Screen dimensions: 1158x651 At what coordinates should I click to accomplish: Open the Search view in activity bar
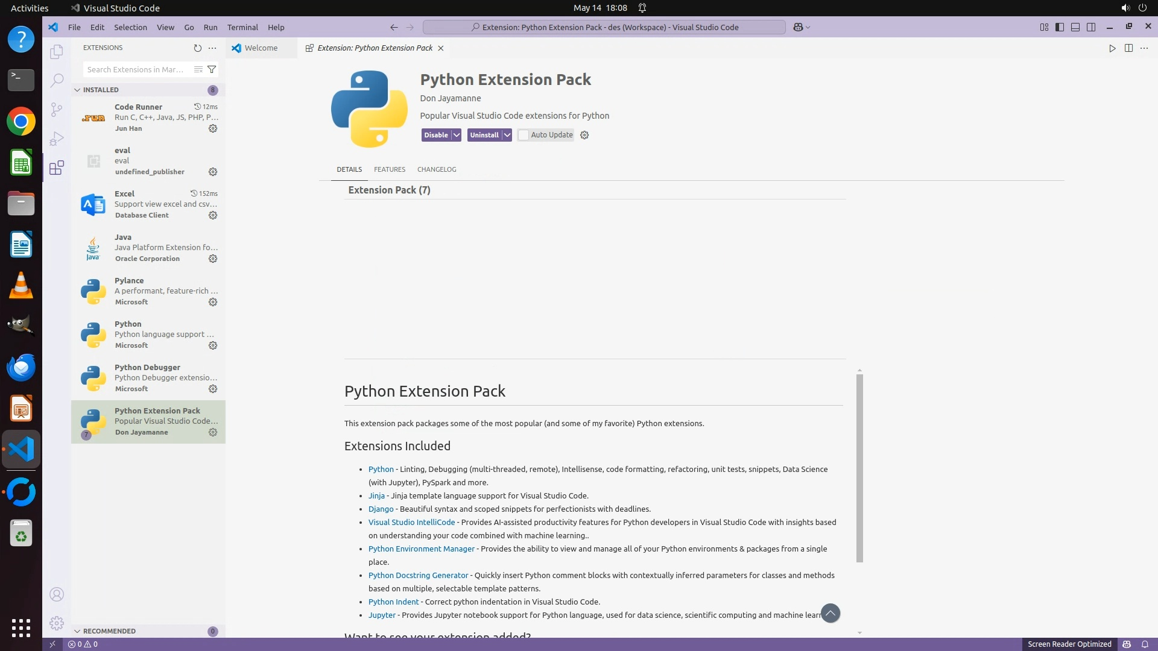[x=56, y=80]
